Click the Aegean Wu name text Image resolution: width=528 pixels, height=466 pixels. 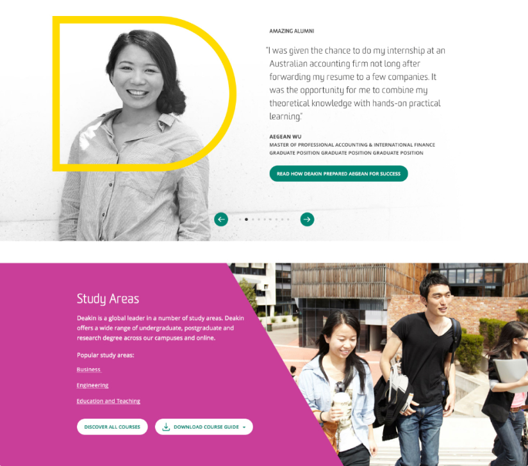click(x=285, y=136)
